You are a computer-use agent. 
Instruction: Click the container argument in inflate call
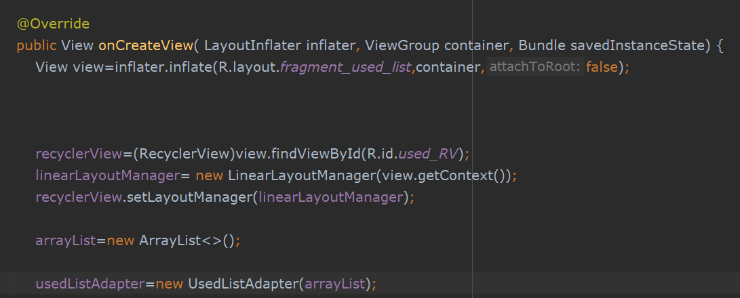click(x=448, y=68)
